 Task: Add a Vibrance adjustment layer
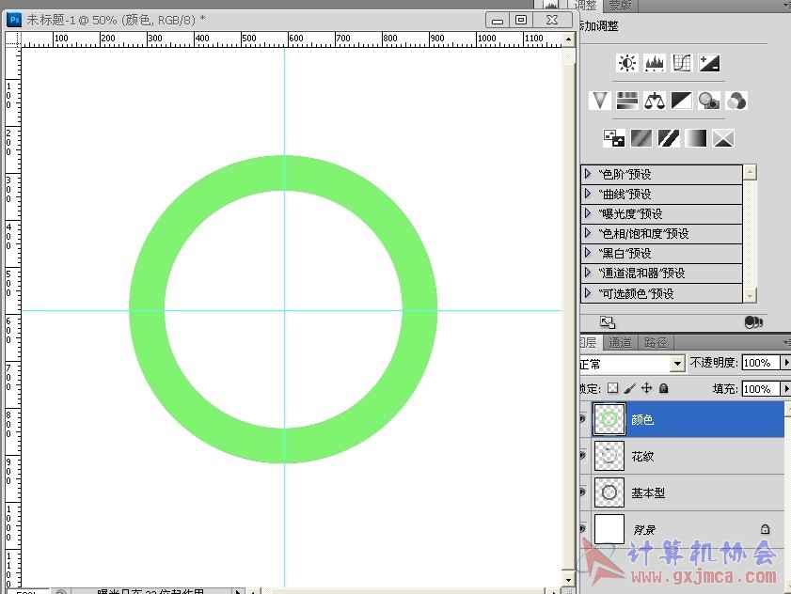pos(600,101)
